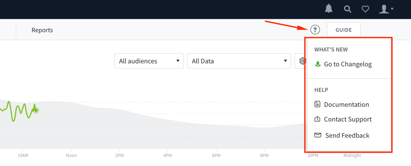Click the Send Feedback envelope icon
The image size is (411, 166).
coord(318,135)
